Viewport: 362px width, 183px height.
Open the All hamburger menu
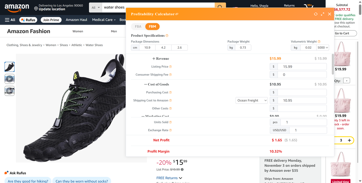coord(10,20)
